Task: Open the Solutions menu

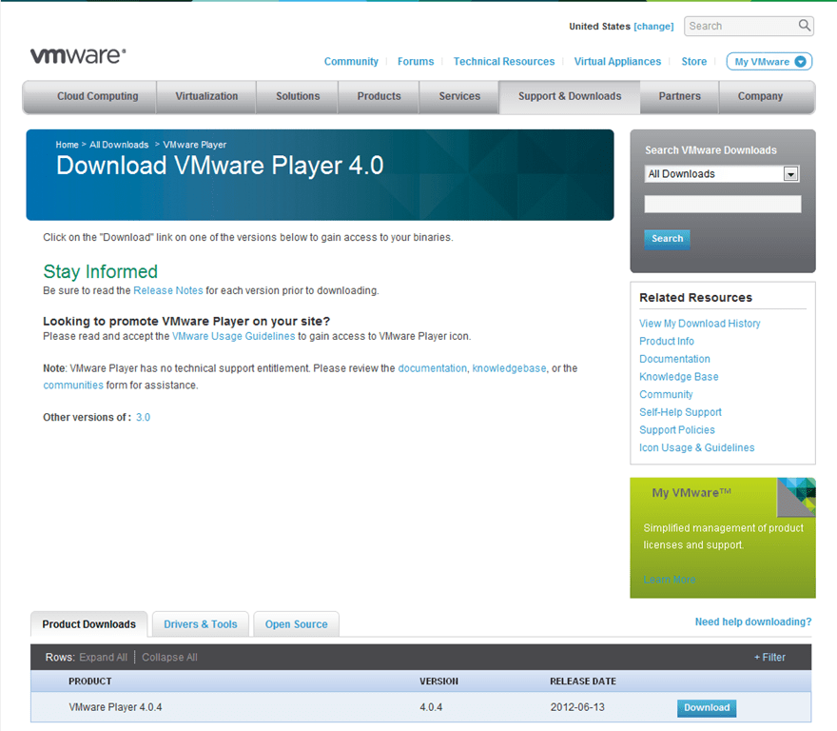Action: (298, 96)
